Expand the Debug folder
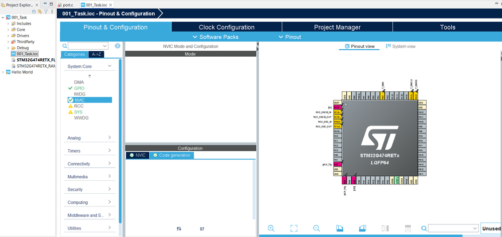 tap(8, 48)
